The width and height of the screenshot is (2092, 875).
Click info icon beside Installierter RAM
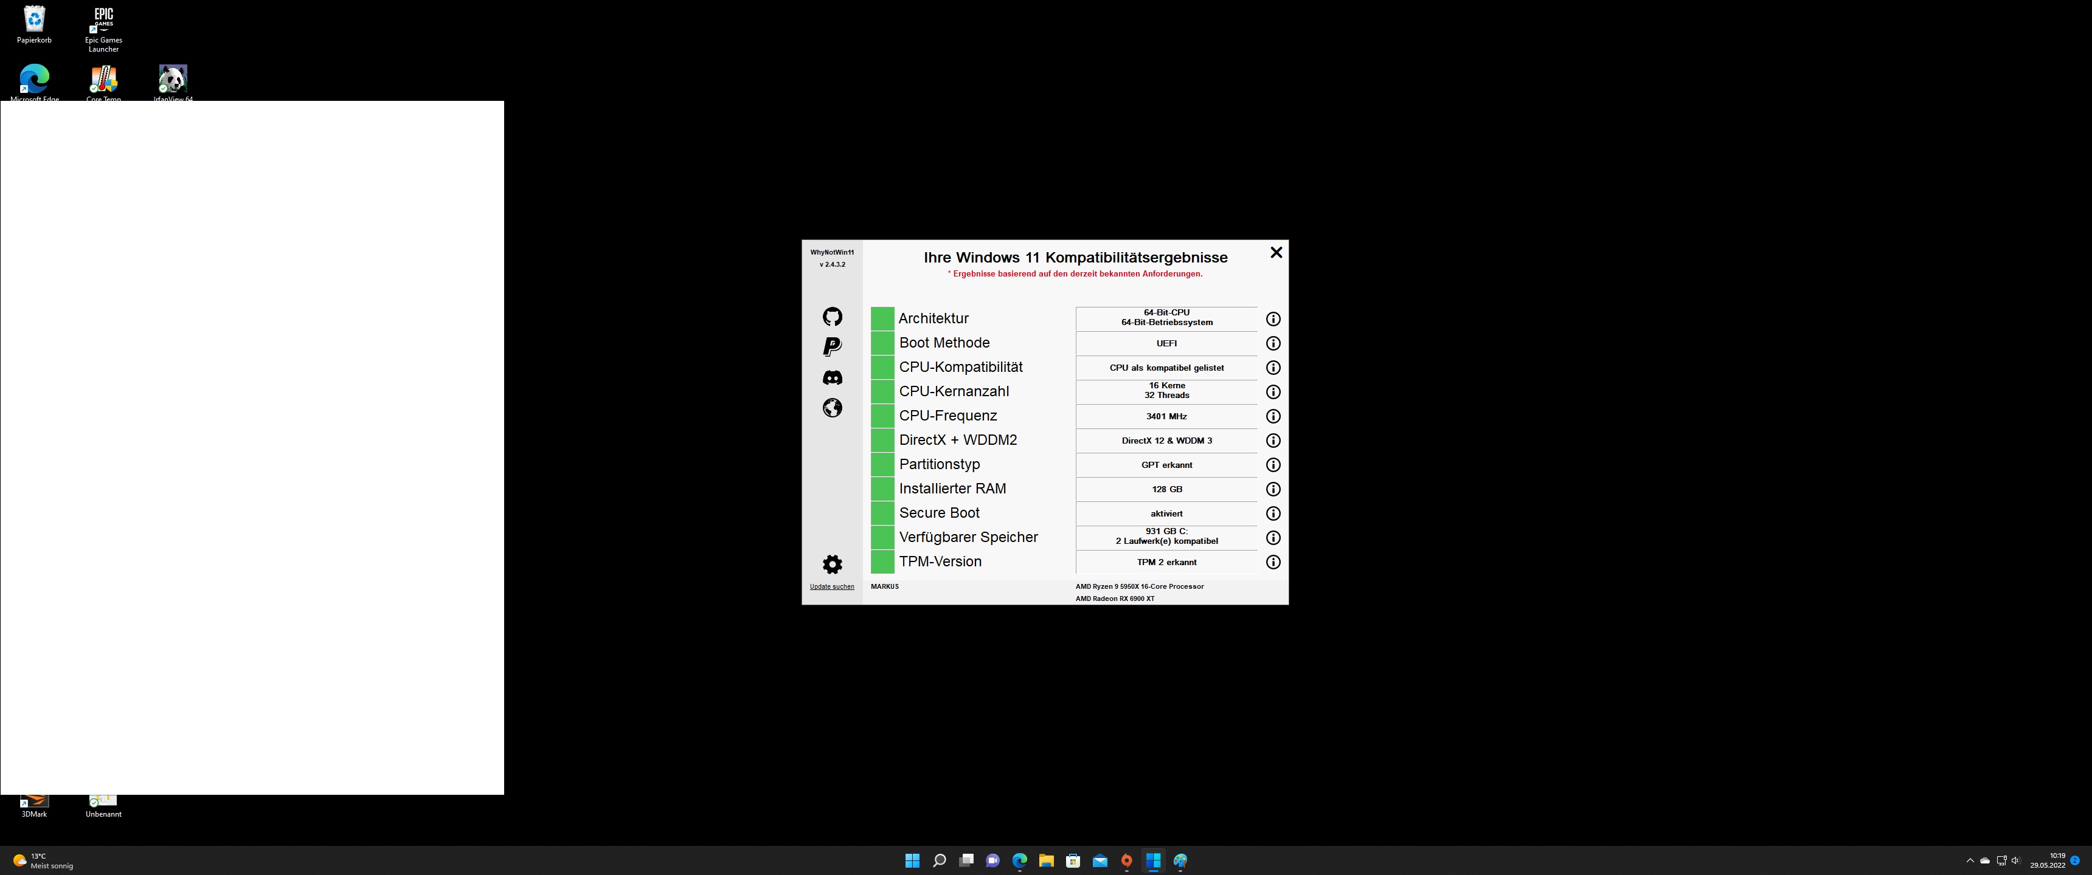pyautogui.click(x=1273, y=489)
